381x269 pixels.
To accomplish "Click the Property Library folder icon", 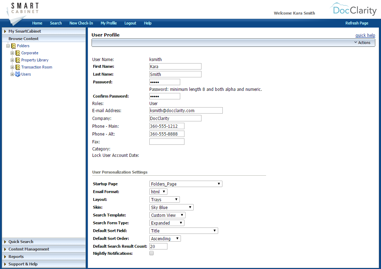I will pyautogui.click(x=17, y=60).
